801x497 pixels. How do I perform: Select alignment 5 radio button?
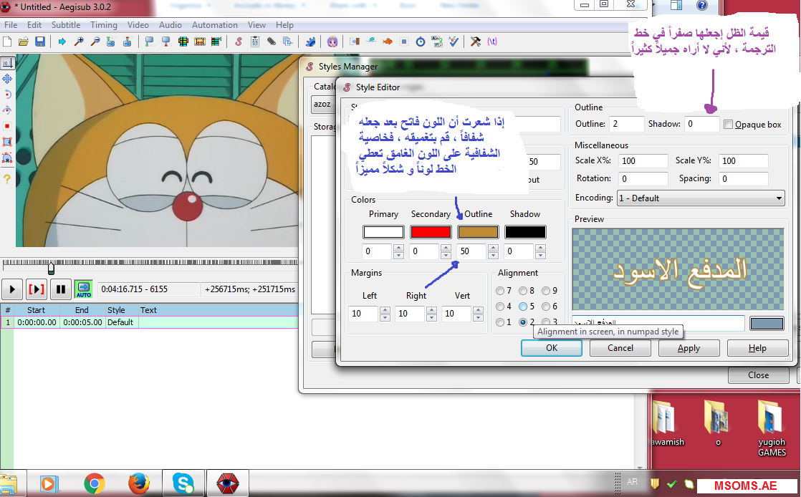(523, 307)
